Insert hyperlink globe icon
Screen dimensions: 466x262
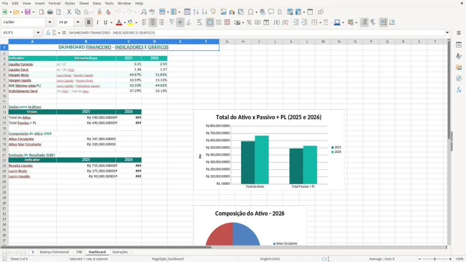[x=263, y=12]
